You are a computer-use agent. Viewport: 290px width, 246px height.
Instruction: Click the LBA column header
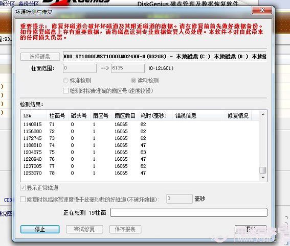pos(34,116)
